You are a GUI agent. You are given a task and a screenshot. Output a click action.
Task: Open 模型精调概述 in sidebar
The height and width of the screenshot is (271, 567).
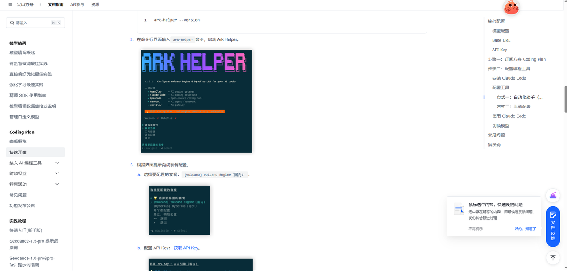coord(22,53)
